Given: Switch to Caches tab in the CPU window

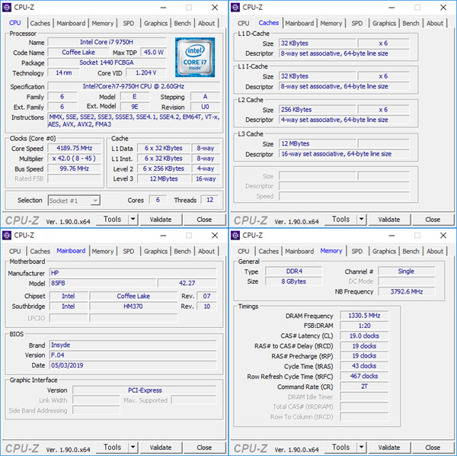Looking at the screenshot, I should click(x=40, y=24).
